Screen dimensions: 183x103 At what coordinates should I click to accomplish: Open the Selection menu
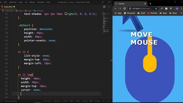pos(13,2)
